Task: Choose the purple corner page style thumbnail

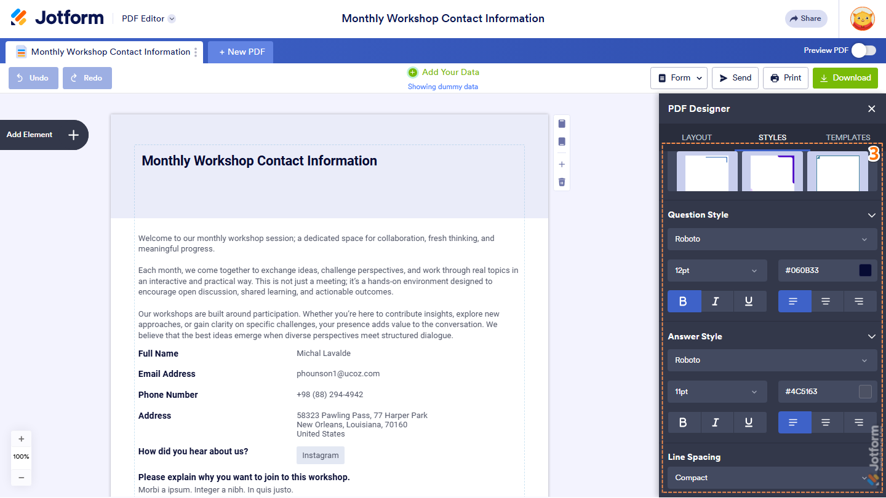Action: point(772,172)
